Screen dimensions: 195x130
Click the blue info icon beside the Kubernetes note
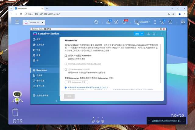pos(66,87)
